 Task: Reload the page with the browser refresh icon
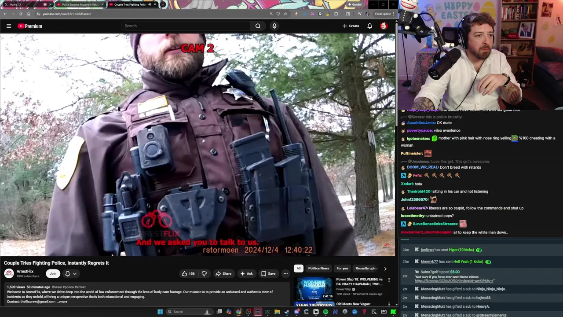pyautogui.click(x=21, y=14)
